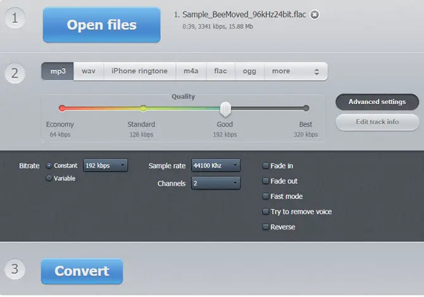
Task: Click the Best quality endpoint dot
Action: coord(306,108)
